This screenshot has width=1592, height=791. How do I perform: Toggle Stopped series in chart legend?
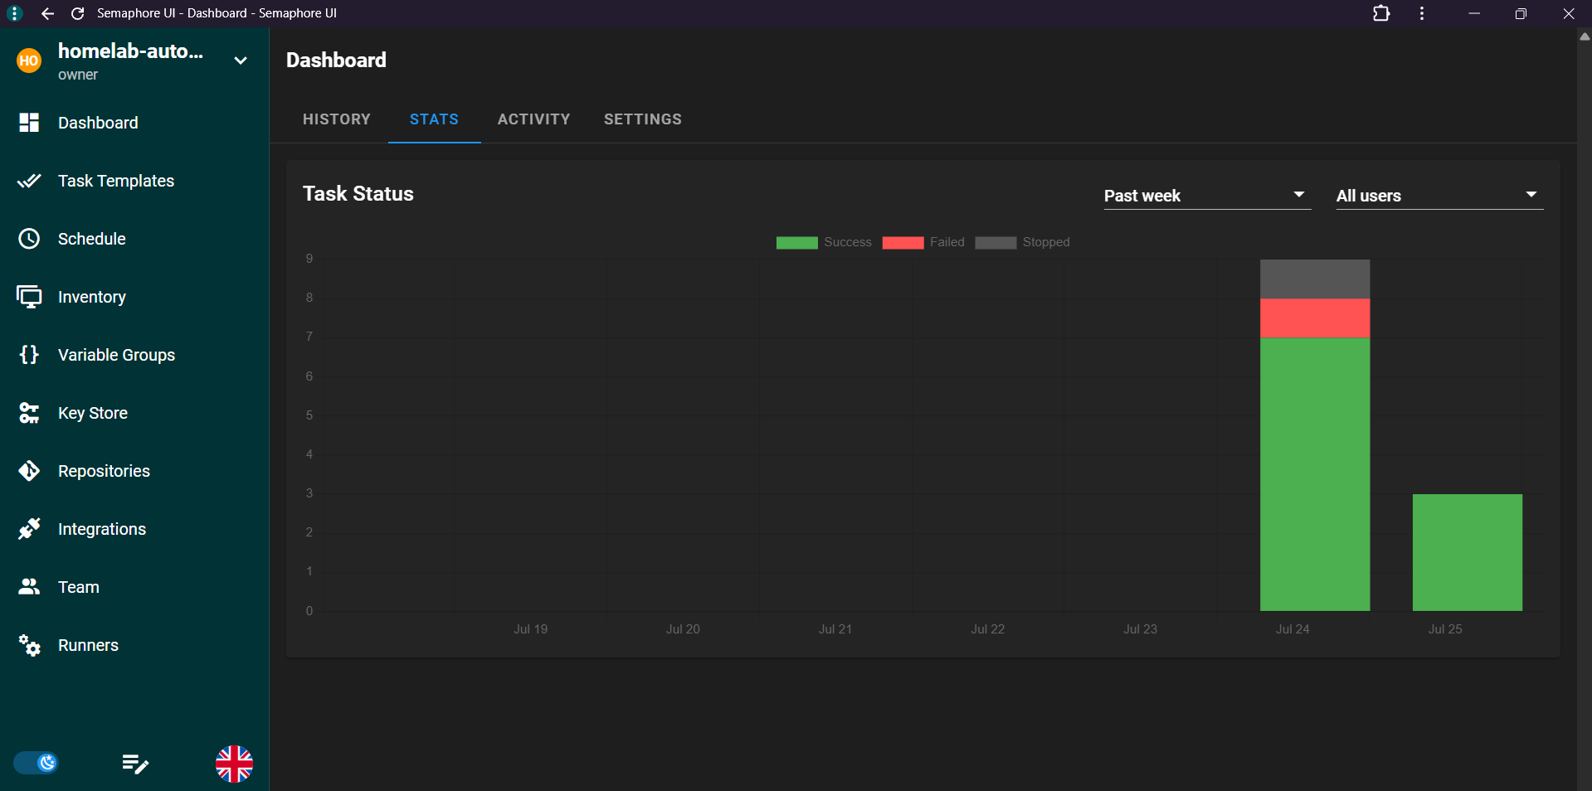[1022, 242]
